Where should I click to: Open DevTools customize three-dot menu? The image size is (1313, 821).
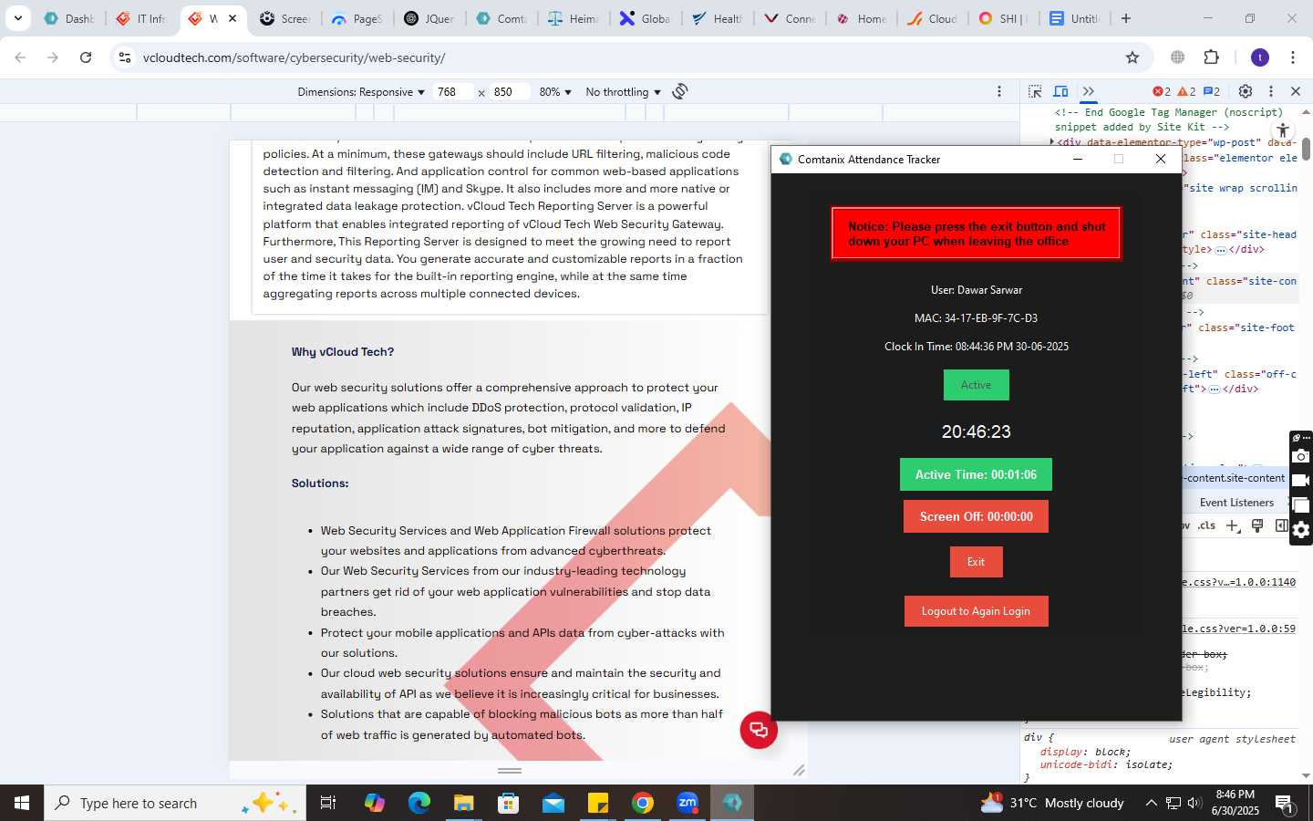coord(1270,91)
